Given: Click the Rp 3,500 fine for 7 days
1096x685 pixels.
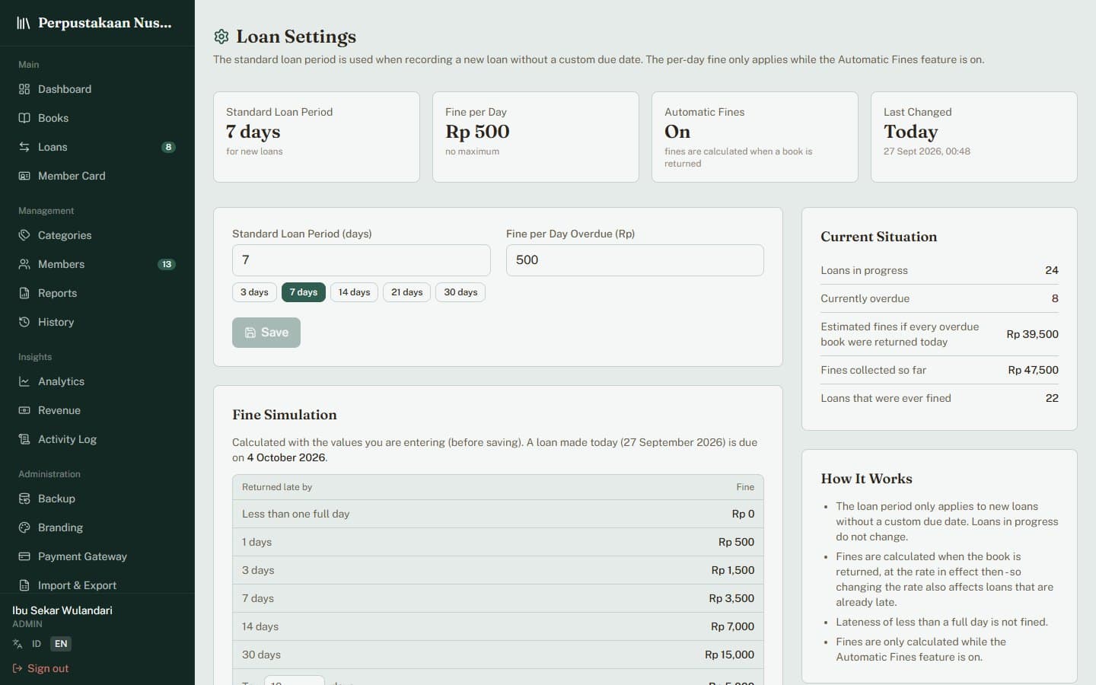Looking at the screenshot, I should point(731,598).
